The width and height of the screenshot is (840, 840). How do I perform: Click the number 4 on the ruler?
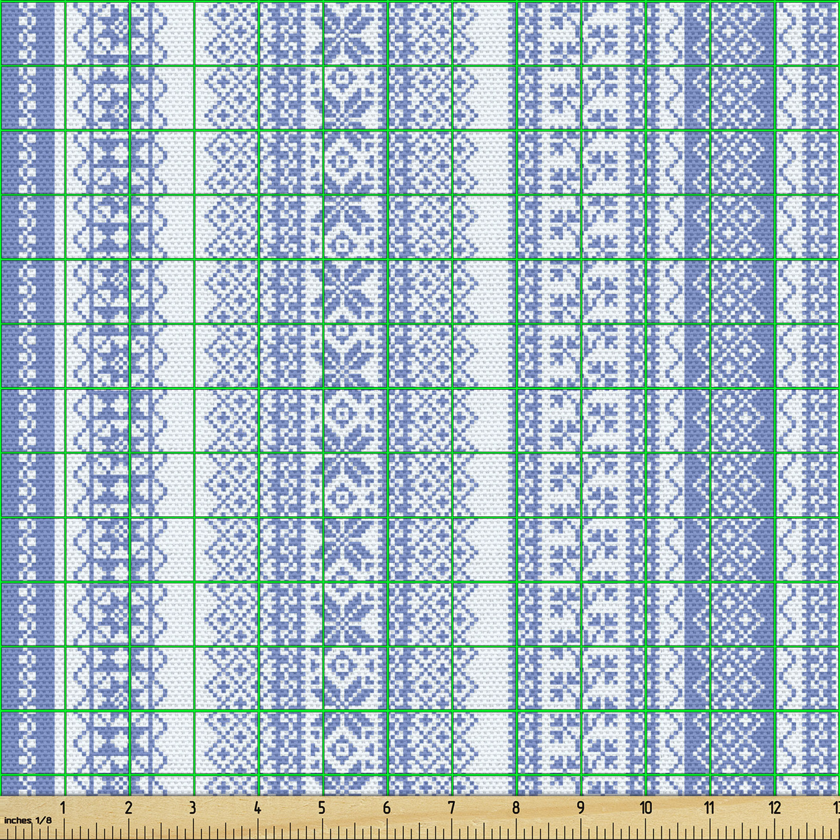point(257,808)
